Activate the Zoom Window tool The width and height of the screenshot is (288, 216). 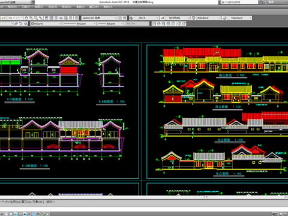tap(36, 18)
